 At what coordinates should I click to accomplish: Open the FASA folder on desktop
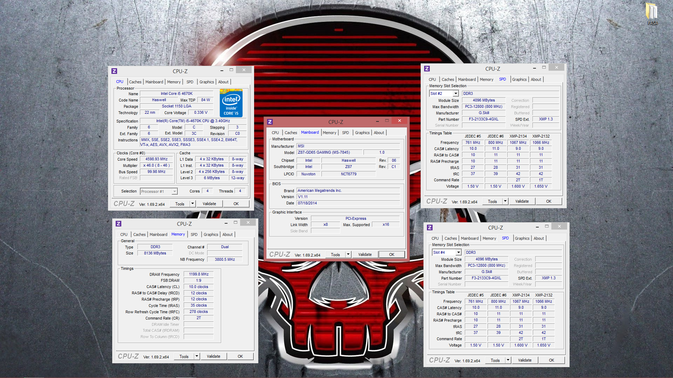pyautogui.click(x=652, y=14)
